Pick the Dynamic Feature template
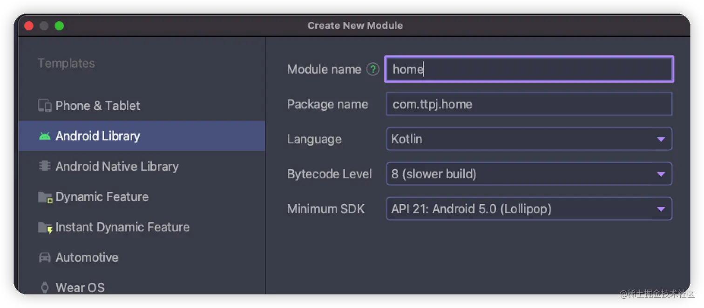Image resolution: width=704 pixels, height=308 pixels. point(142,197)
